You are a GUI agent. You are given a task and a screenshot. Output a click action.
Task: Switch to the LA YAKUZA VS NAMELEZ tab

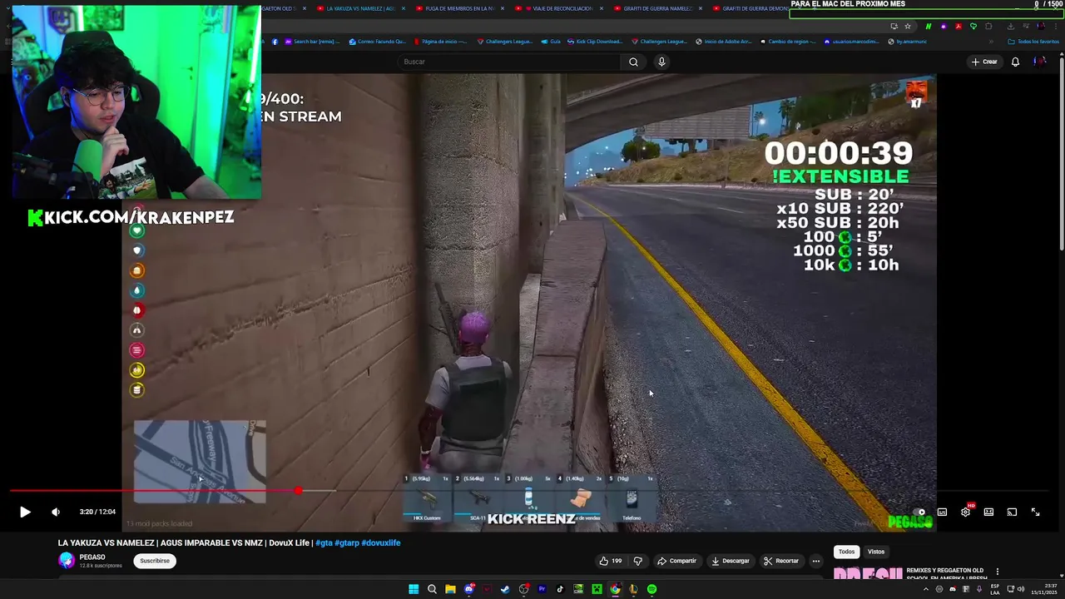362,8
